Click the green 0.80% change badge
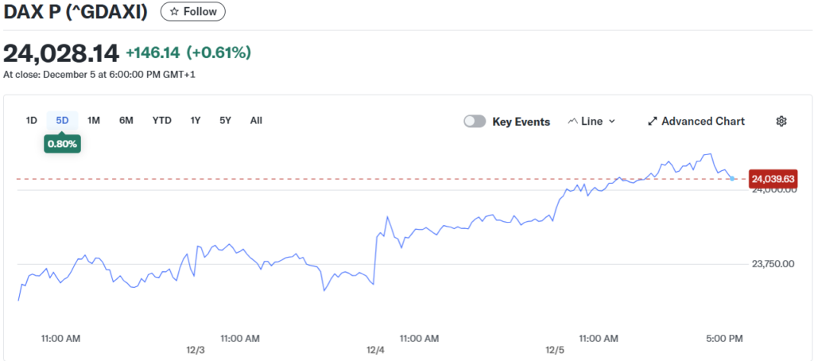 (62, 144)
